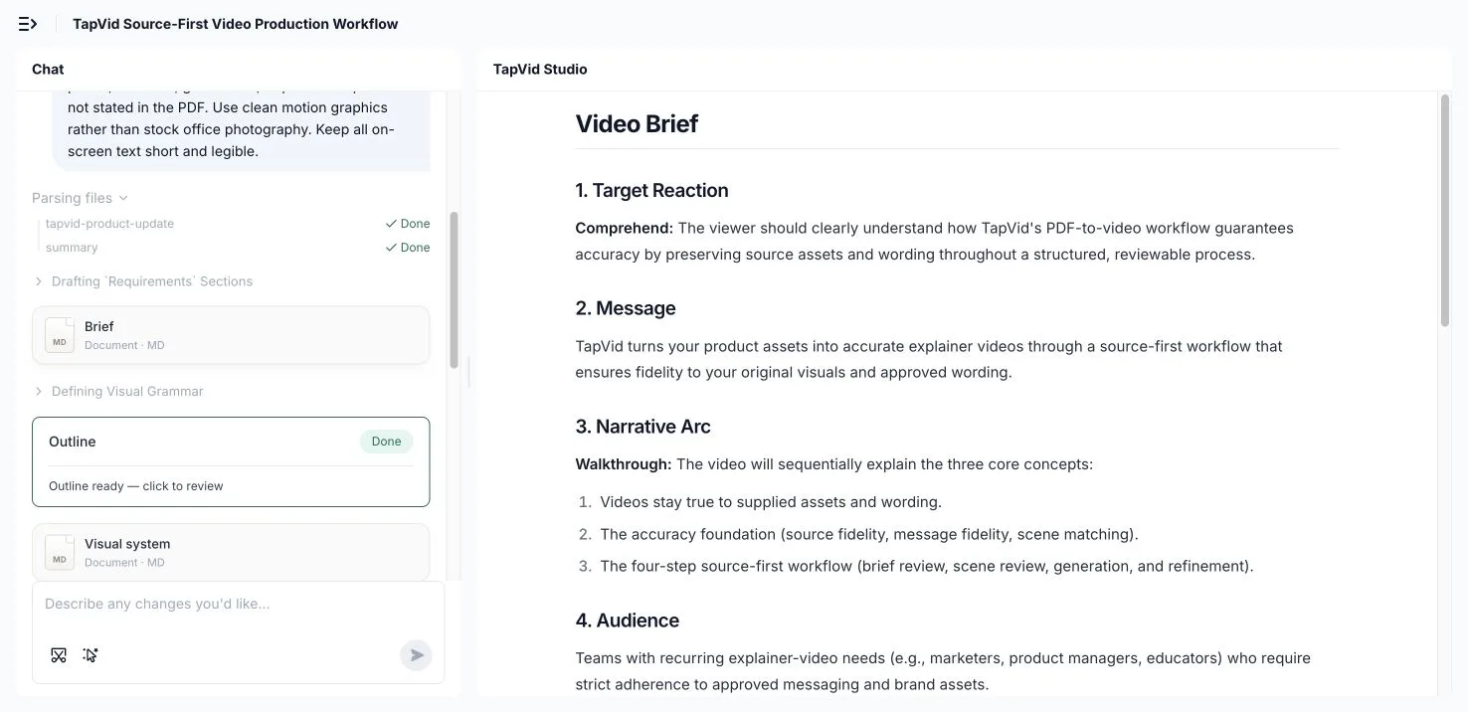The height and width of the screenshot is (712, 1468).
Task: Click list item about supplied assets and wording
Action: [771, 502]
